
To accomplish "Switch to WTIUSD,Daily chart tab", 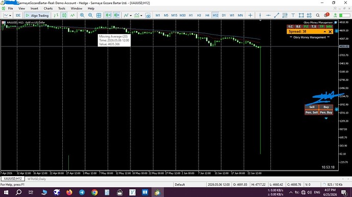I will click(x=37, y=179).
